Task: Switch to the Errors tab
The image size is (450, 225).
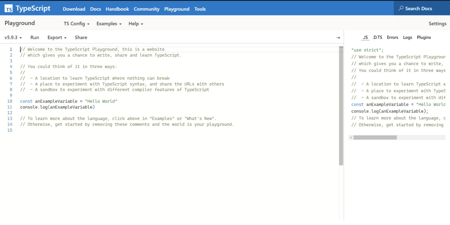Action: (x=392, y=38)
